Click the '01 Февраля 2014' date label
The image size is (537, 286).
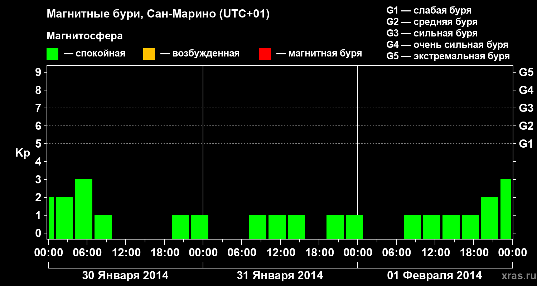[x=435, y=276]
